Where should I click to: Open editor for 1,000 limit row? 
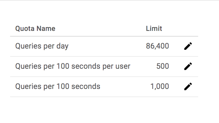click(x=188, y=86)
